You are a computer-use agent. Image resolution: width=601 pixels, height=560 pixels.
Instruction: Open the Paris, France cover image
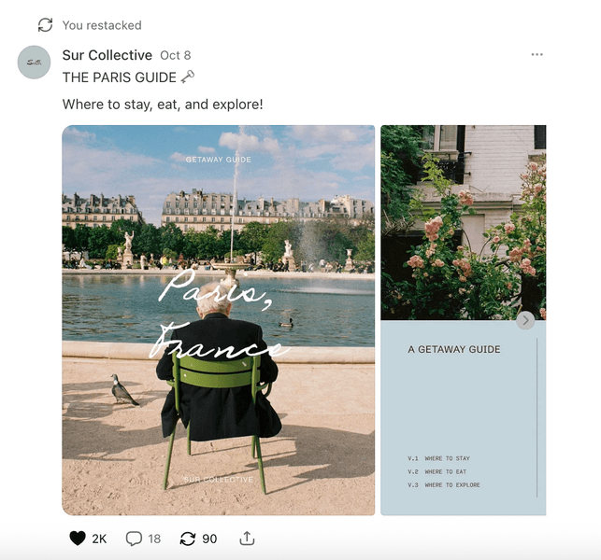[219, 320]
